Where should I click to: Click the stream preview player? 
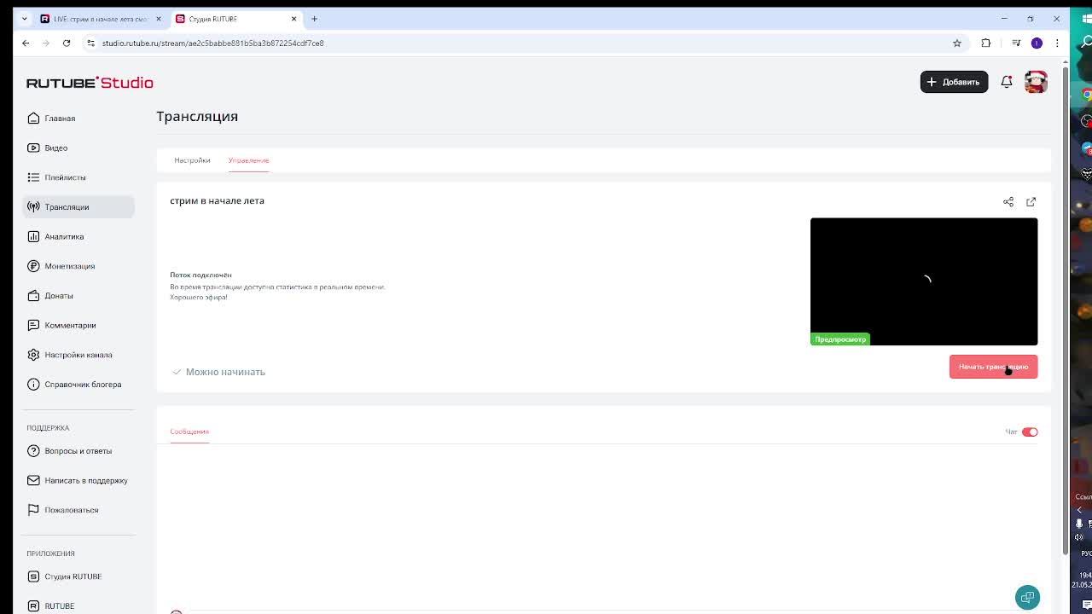(x=924, y=281)
